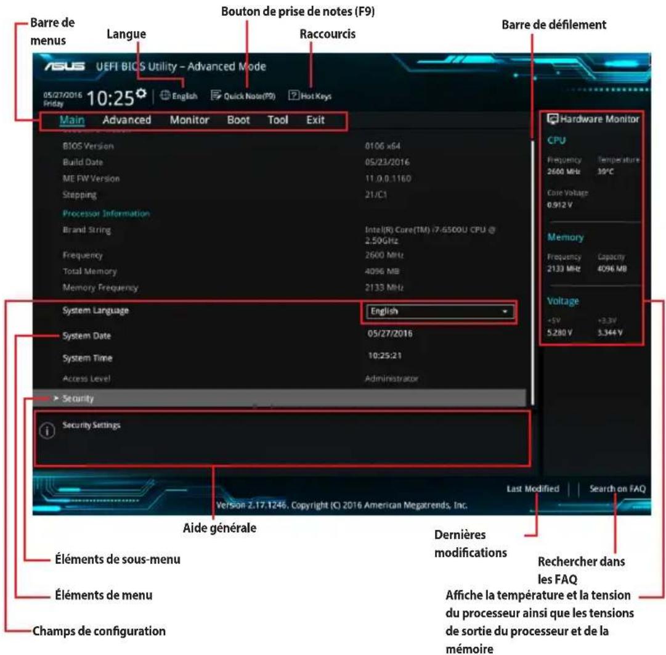666x655 pixels.
Task: Click the Memory Frequency value 2133 MHz
Action: tap(384, 287)
